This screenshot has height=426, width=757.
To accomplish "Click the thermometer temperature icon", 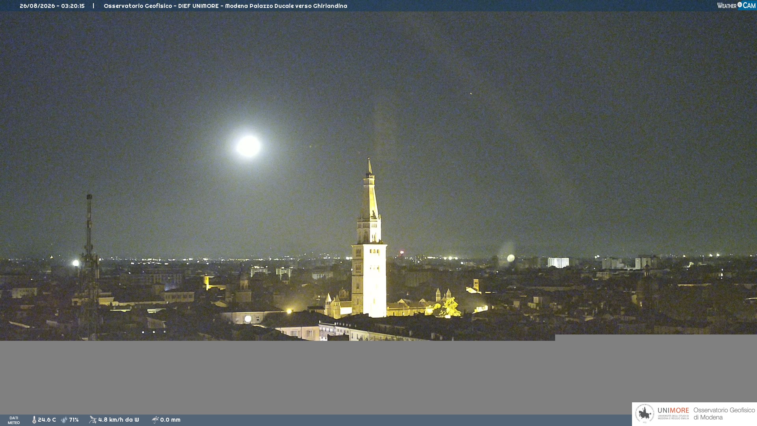I will (34, 420).
